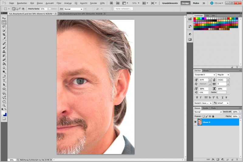
Task: Toggle Quick Mask mode icon
Action: (x=4, y=119)
